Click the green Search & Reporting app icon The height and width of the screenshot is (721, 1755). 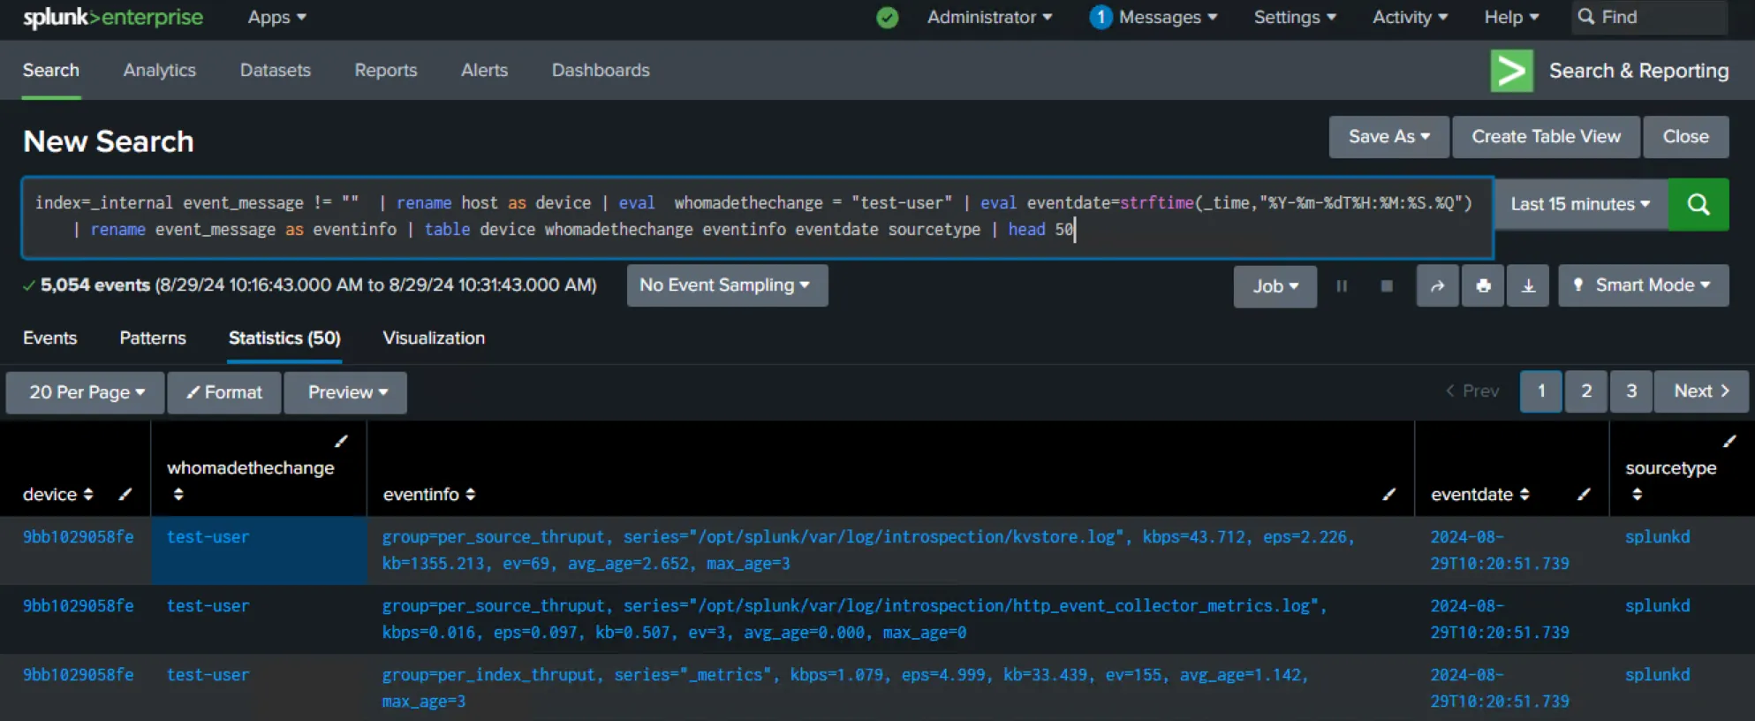[x=1512, y=71]
